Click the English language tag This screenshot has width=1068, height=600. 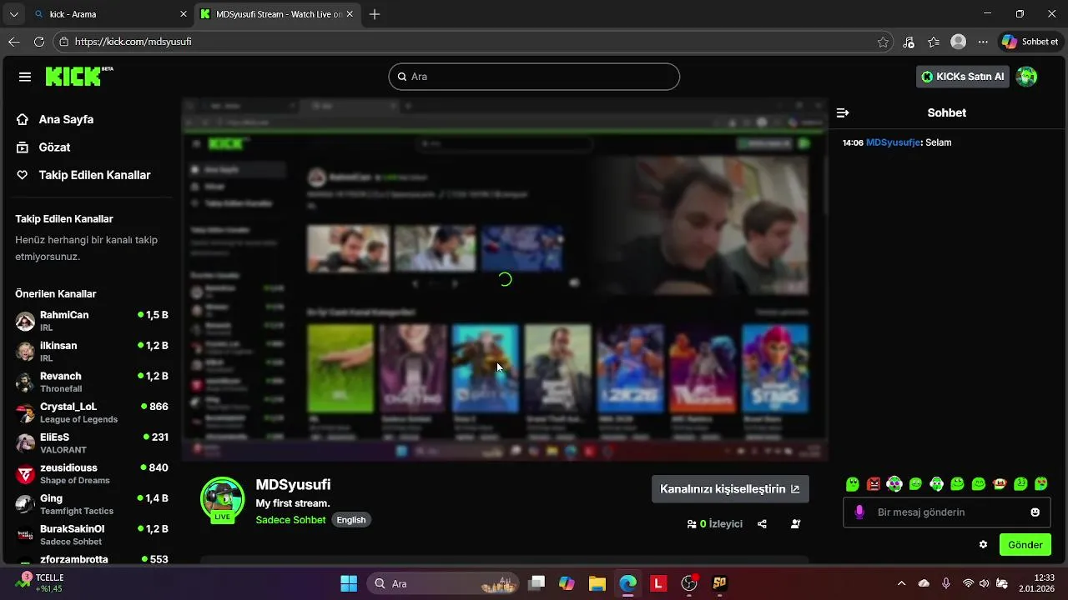point(351,520)
